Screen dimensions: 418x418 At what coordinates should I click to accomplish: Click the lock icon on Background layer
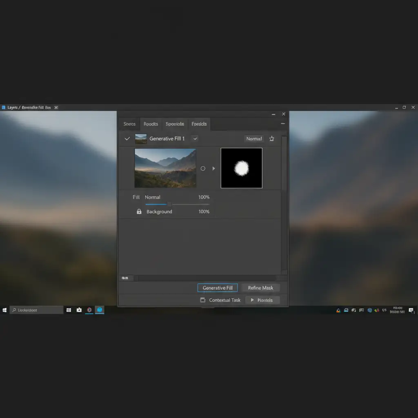pyautogui.click(x=139, y=211)
